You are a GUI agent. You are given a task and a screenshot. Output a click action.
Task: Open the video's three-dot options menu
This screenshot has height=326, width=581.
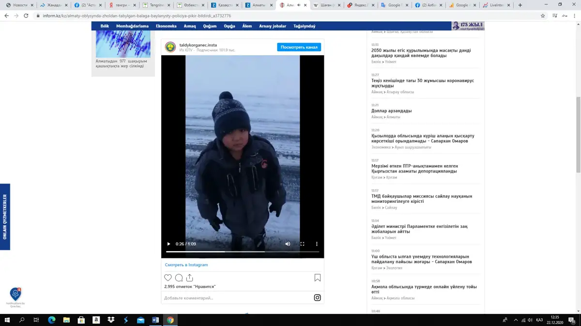(x=317, y=244)
